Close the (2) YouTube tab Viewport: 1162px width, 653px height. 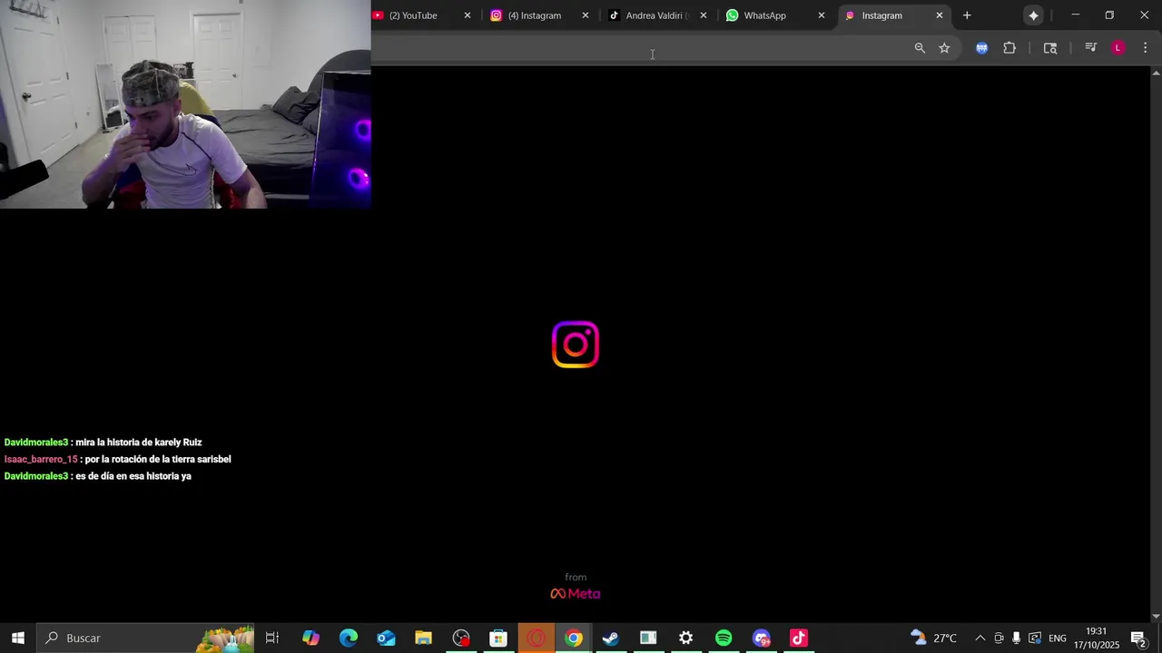click(x=468, y=15)
